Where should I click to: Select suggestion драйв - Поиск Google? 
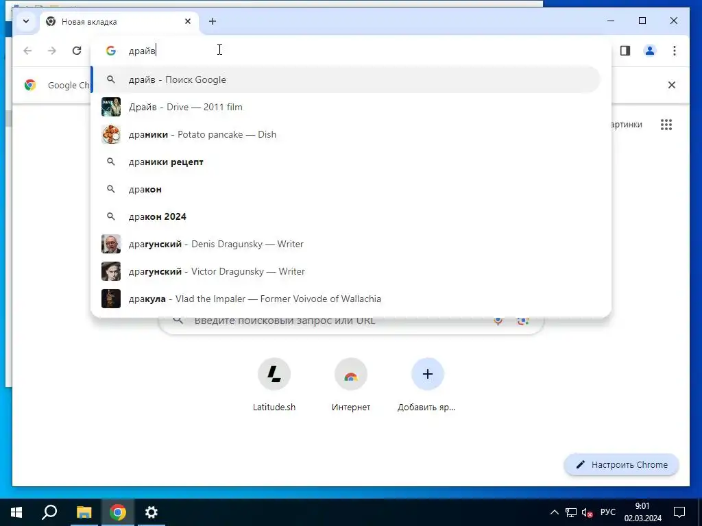click(x=346, y=79)
